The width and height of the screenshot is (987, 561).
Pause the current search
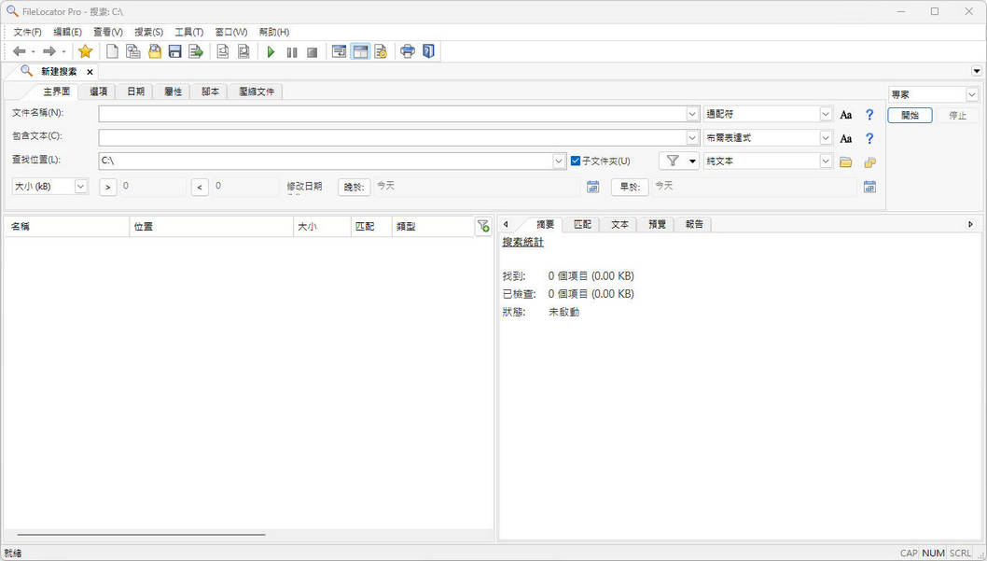click(x=292, y=51)
